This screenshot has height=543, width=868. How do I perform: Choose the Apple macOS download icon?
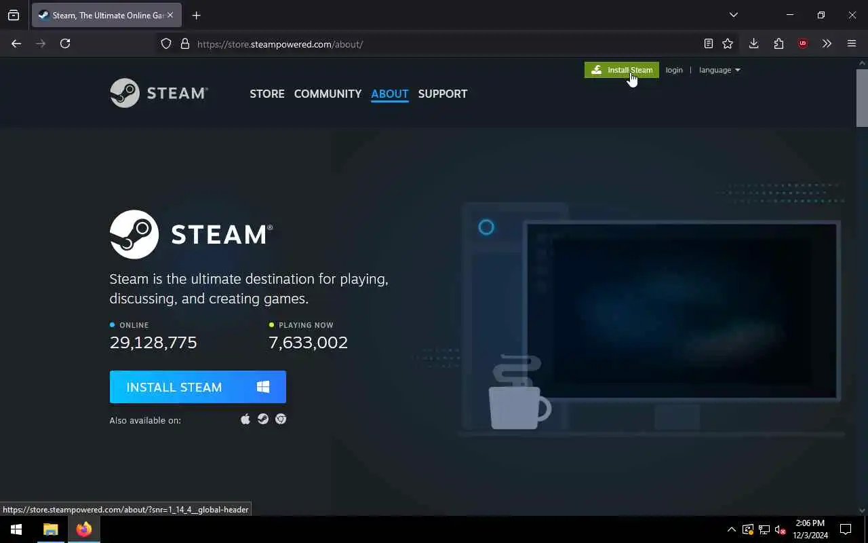click(245, 419)
